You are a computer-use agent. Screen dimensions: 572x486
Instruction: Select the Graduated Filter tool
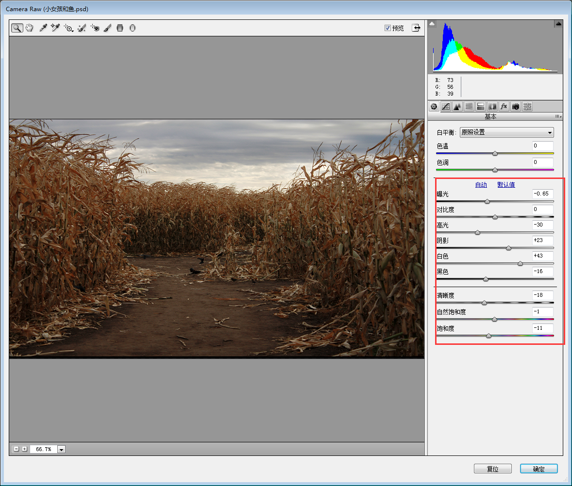coord(119,28)
